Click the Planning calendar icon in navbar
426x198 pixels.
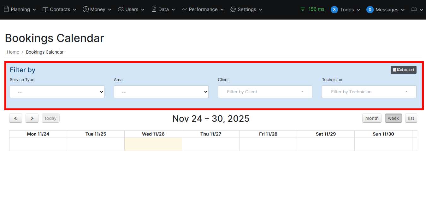point(7,9)
